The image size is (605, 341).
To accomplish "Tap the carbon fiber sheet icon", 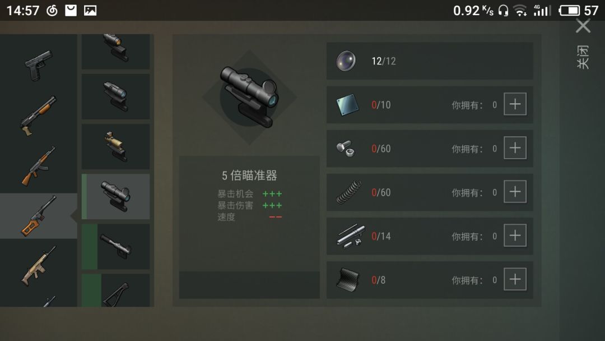I will [x=348, y=280].
